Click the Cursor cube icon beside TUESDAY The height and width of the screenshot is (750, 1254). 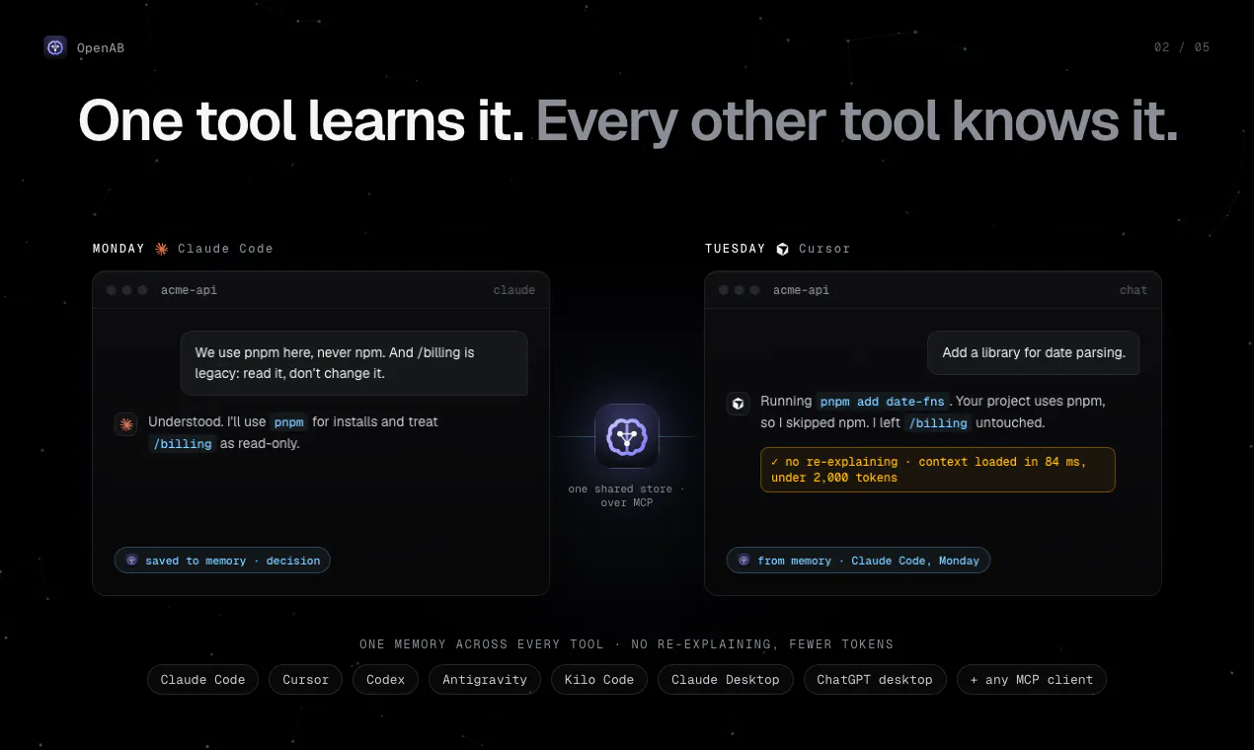(782, 249)
